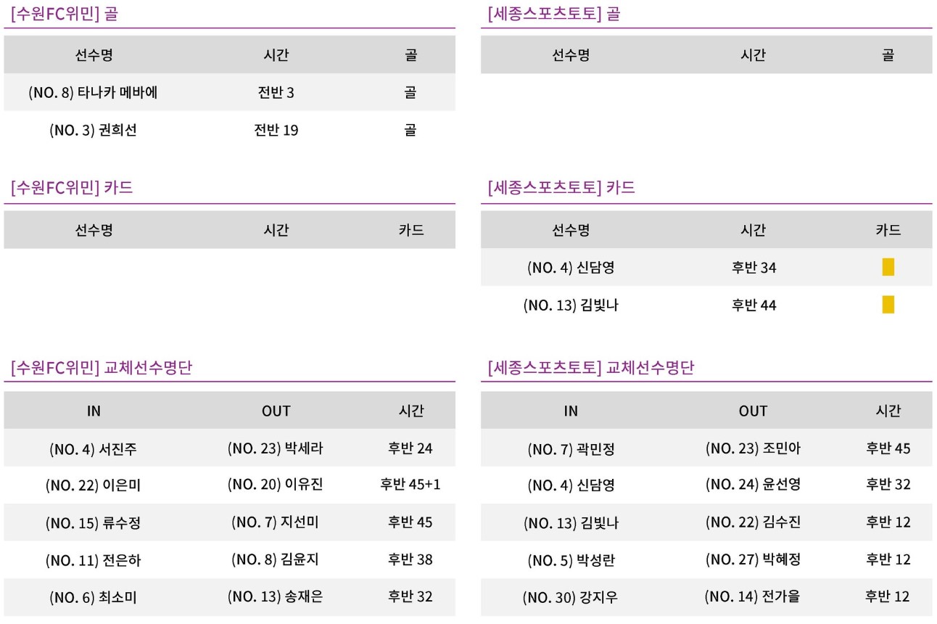Open the [세종스포츠토토] 교체선수명단 heading
This screenshot has width=937, height=624.
(592, 368)
